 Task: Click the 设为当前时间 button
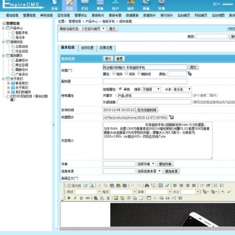pyautogui.click(x=147, y=110)
